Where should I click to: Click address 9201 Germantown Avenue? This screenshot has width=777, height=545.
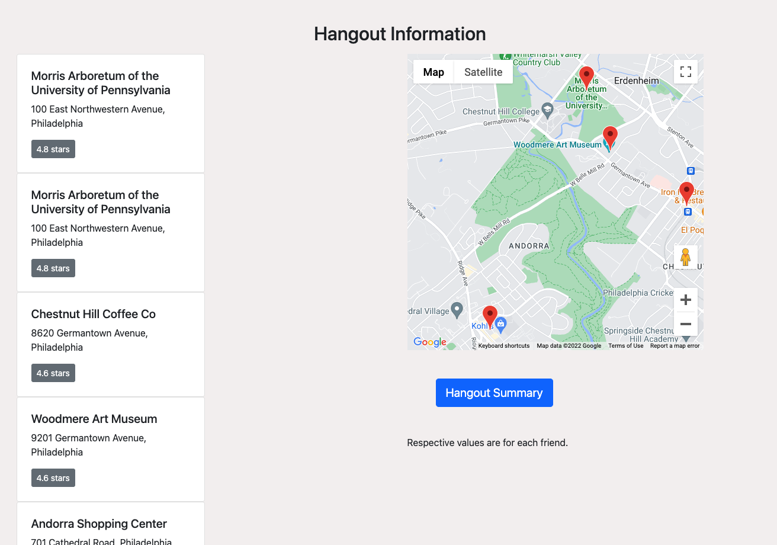pyautogui.click(x=89, y=445)
